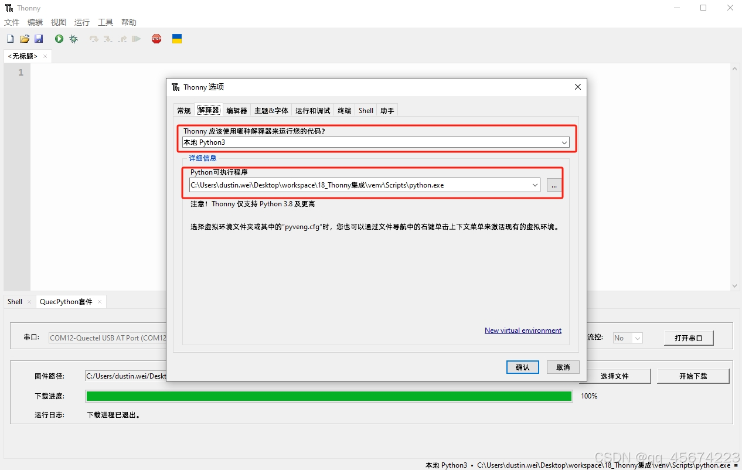Create a new file with toolbar icon
Screen dimensions: 742x470
(x=10, y=39)
